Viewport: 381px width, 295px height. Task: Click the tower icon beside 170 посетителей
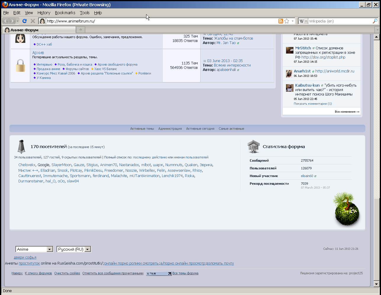click(x=21, y=146)
